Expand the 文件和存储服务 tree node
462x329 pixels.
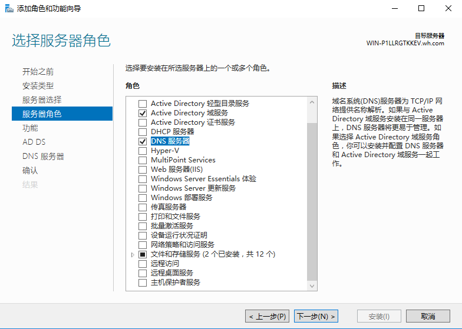(133, 254)
